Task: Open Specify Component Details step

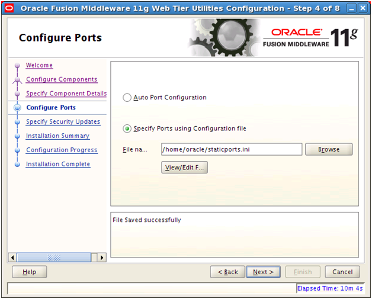Action: [66, 94]
